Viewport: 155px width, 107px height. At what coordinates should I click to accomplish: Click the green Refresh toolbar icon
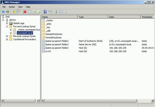coord(34,12)
